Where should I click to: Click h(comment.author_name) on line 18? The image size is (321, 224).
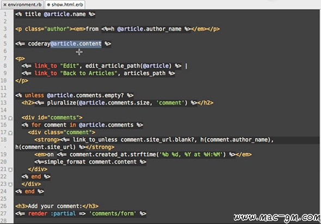[235, 140]
